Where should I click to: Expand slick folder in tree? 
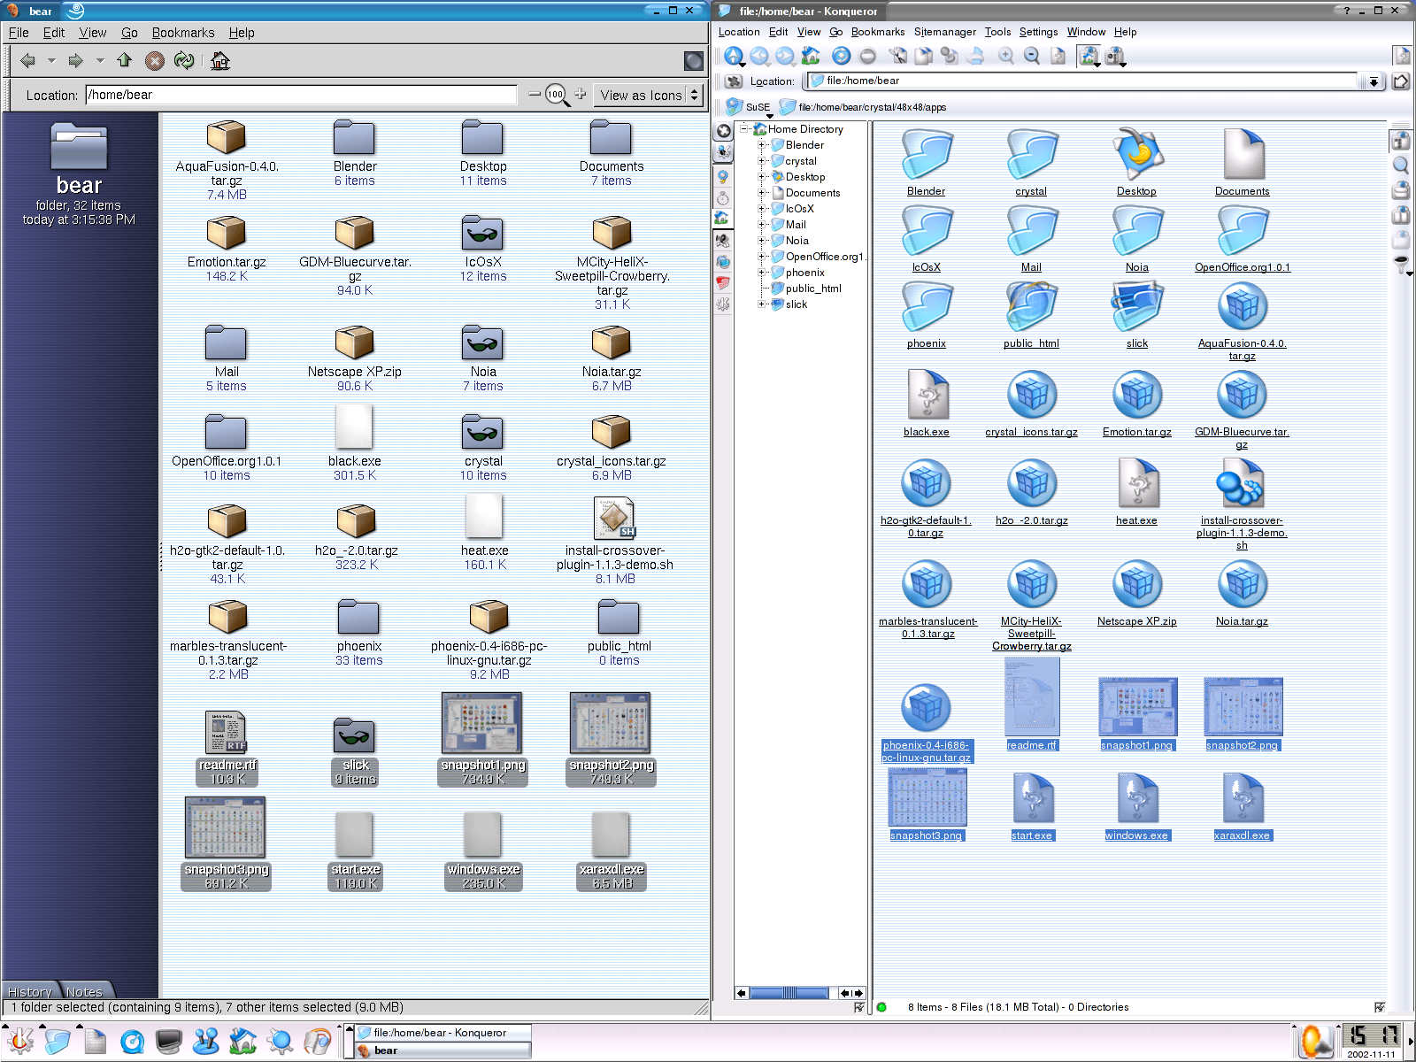point(762,304)
